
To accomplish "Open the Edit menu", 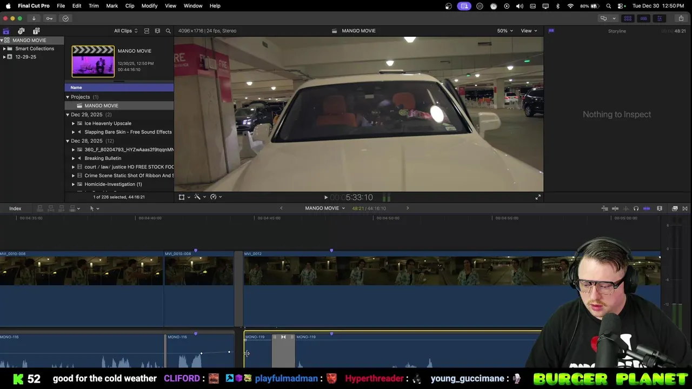I will click(77, 5).
